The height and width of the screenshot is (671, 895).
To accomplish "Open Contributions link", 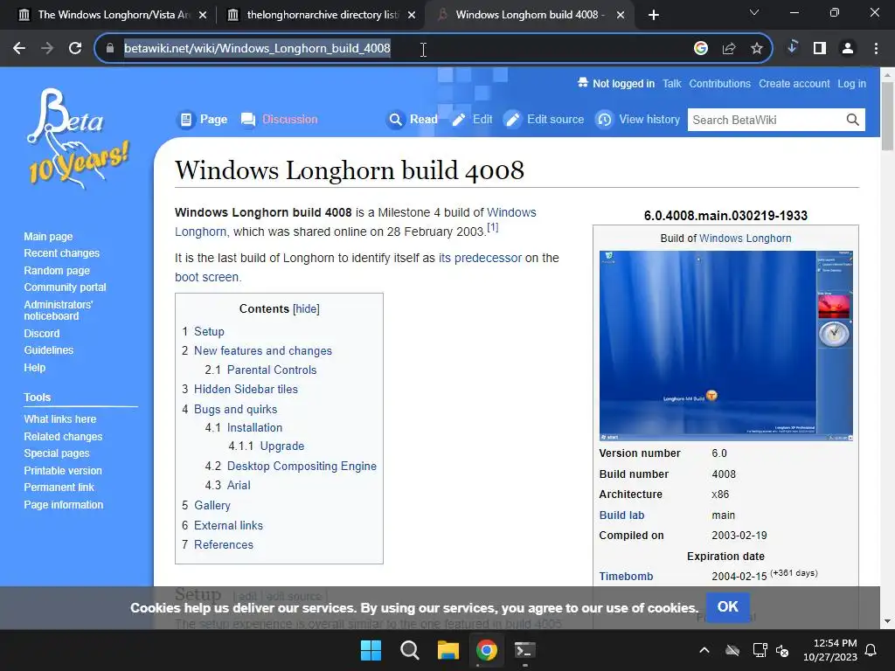I will point(720,84).
